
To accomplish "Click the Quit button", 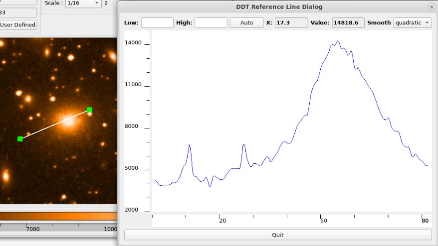I will point(277,235).
